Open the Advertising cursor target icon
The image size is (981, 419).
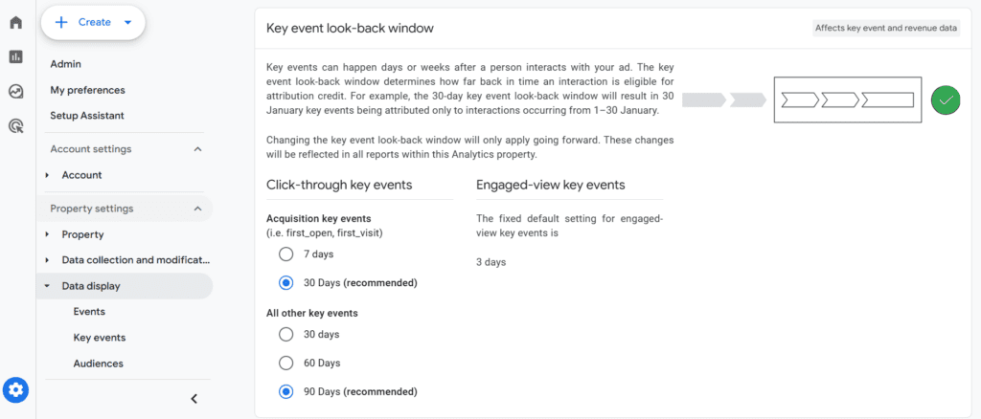point(15,127)
